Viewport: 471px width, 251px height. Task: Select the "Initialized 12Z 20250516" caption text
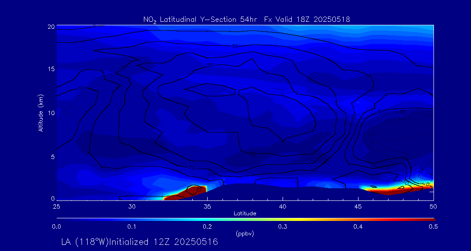(163, 242)
